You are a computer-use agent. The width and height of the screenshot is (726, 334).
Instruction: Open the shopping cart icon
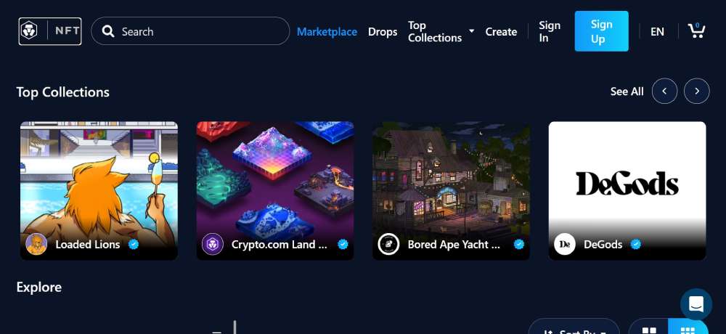(696, 30)
